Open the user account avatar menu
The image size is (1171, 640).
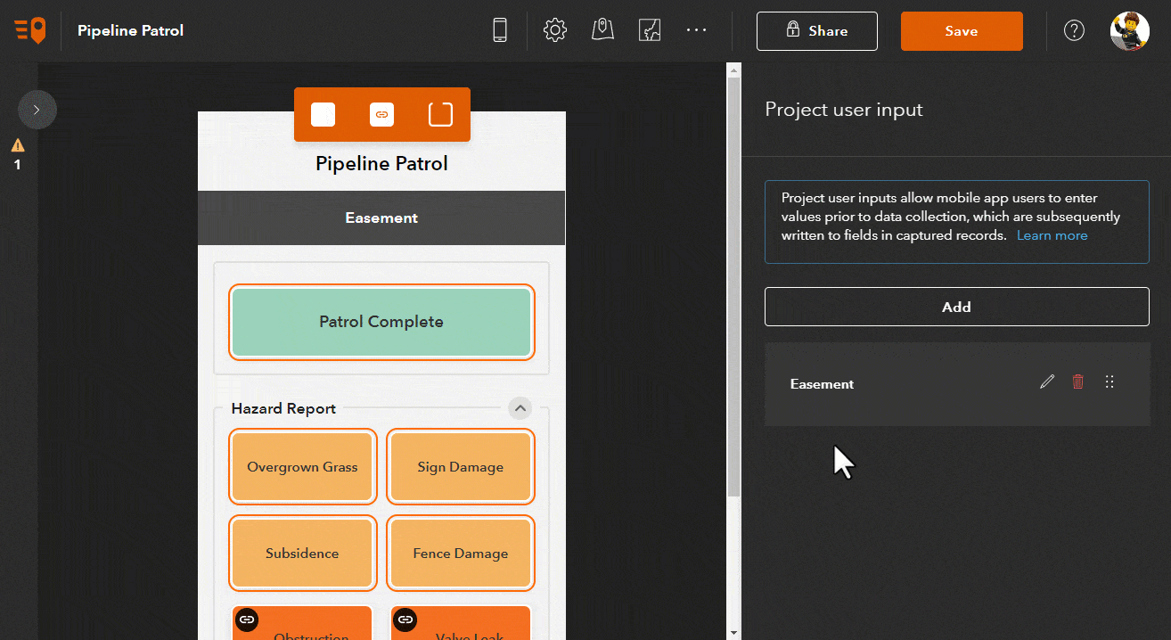1129,29
